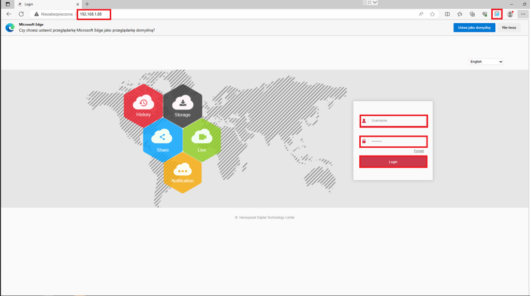Open a new tab
530x296 pixels.
(87, 4)
